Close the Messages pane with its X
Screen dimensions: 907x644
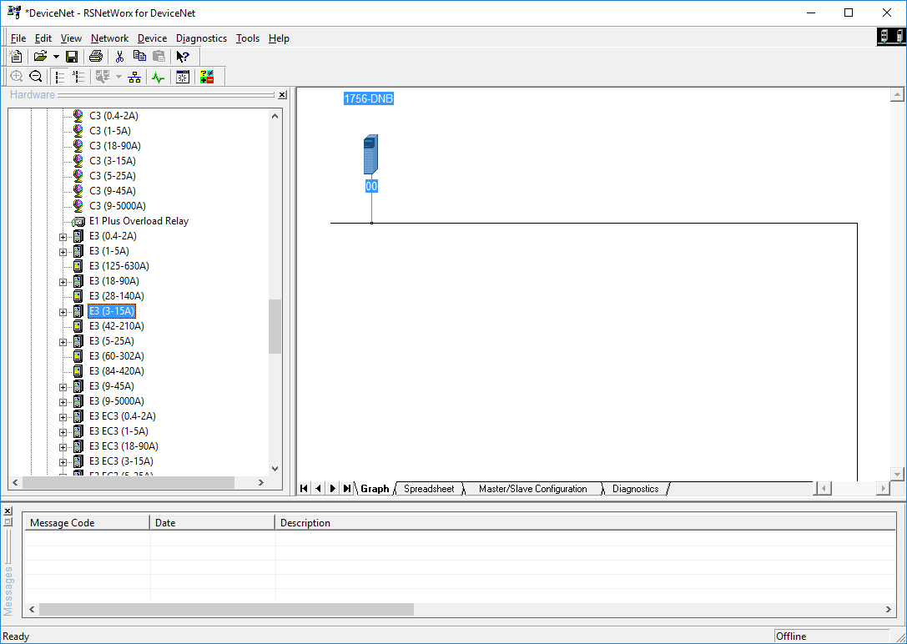tap(8, 511)
